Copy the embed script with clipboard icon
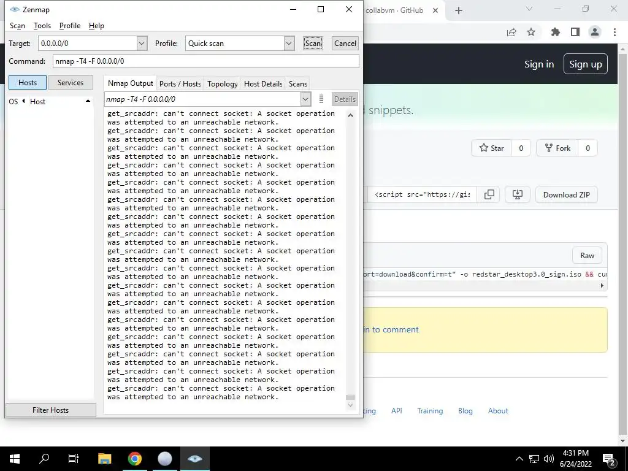This screenshot has width=628, height=471. pos(489,194)
